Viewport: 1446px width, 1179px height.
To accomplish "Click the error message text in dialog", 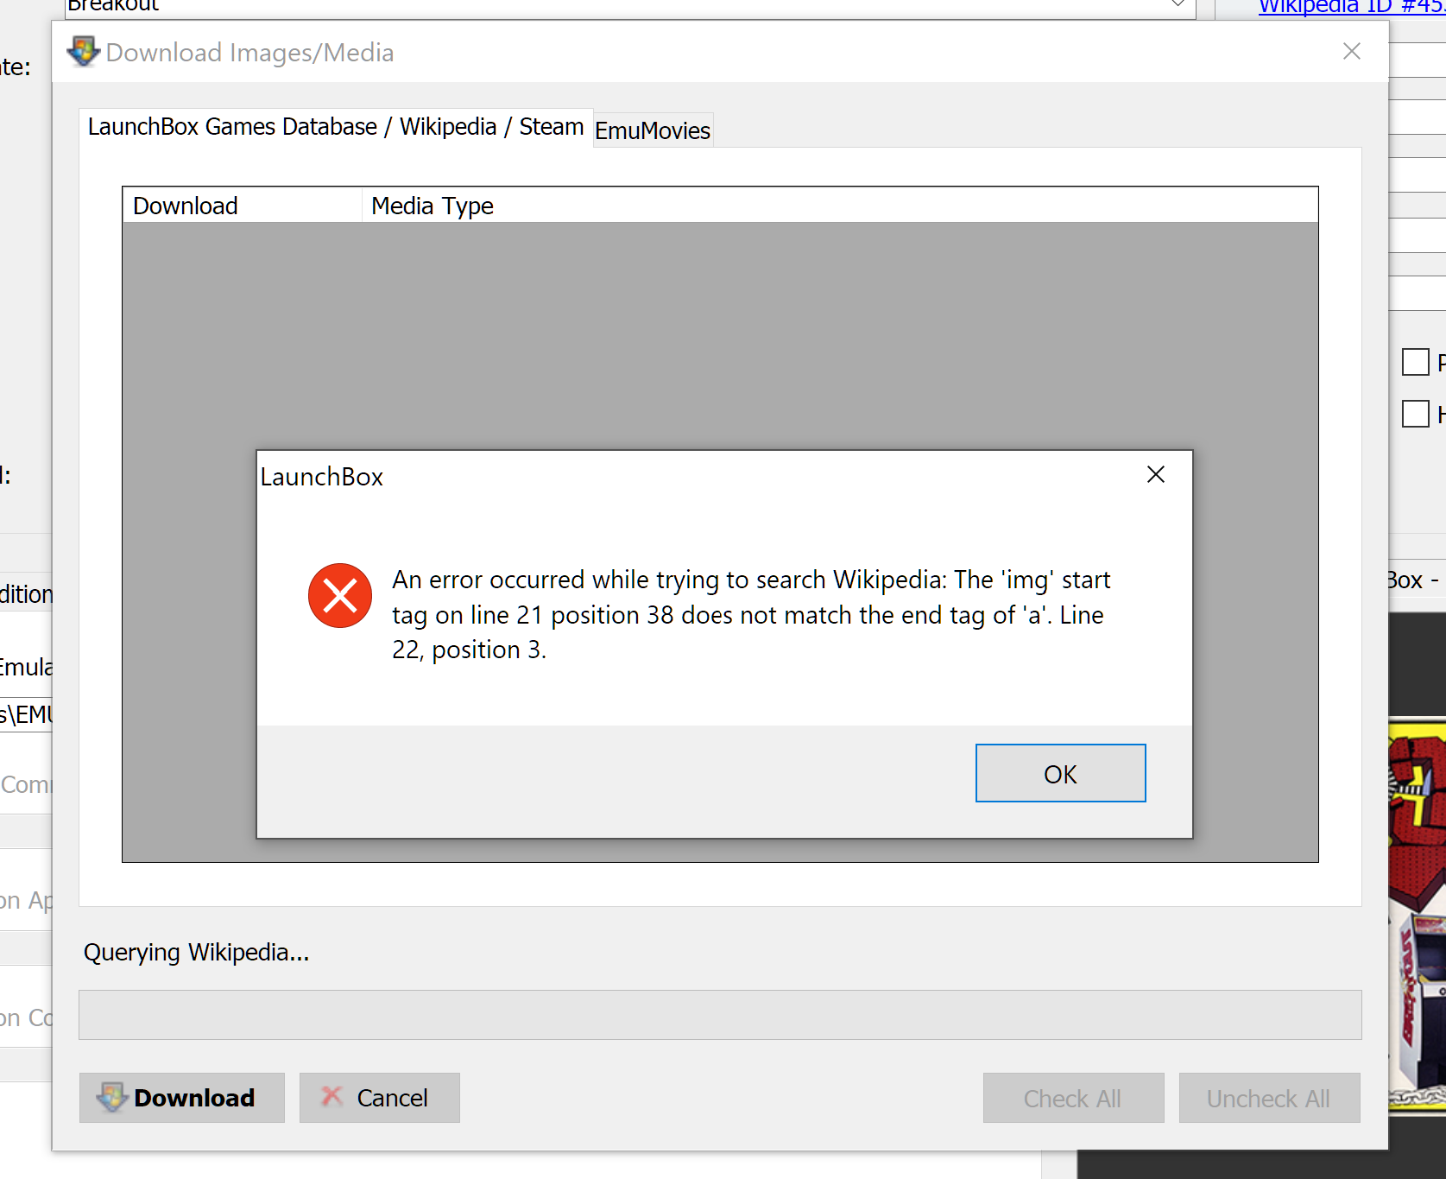I will 751,614.
